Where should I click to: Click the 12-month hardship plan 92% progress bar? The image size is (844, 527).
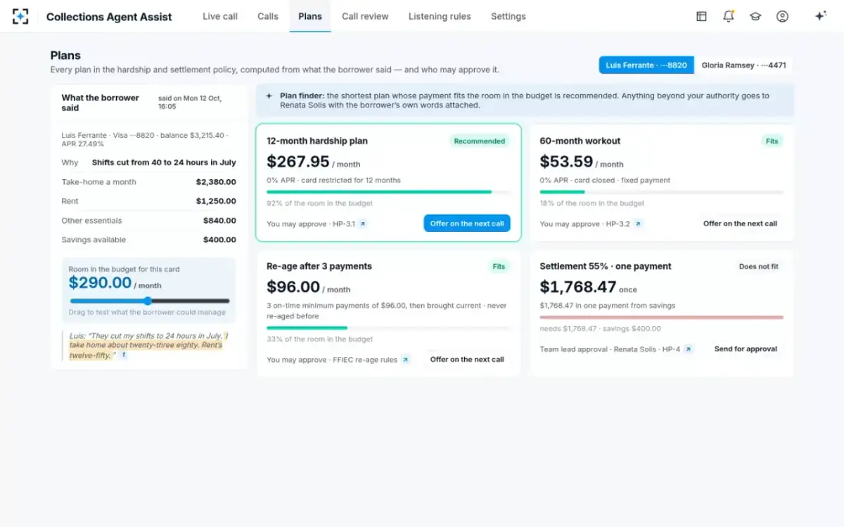pyautogui.click(x=388, y=192)
